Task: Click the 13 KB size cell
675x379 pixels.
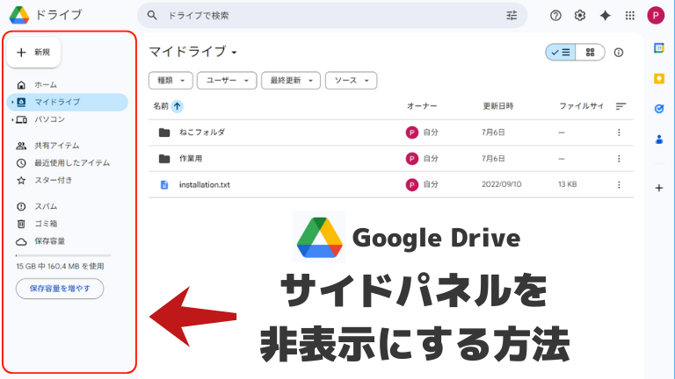Action: point(568,184)
